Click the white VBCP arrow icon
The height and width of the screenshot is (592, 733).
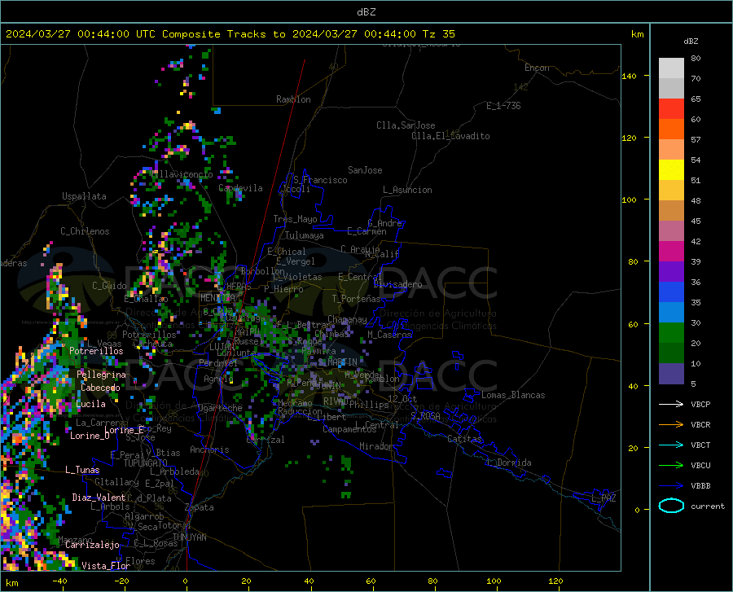[671, 404]
